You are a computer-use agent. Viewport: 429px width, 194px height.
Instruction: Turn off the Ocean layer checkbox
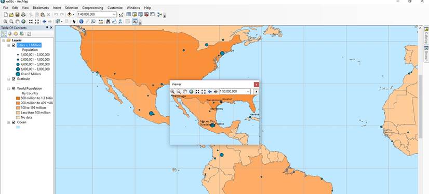tap(14, 122)
